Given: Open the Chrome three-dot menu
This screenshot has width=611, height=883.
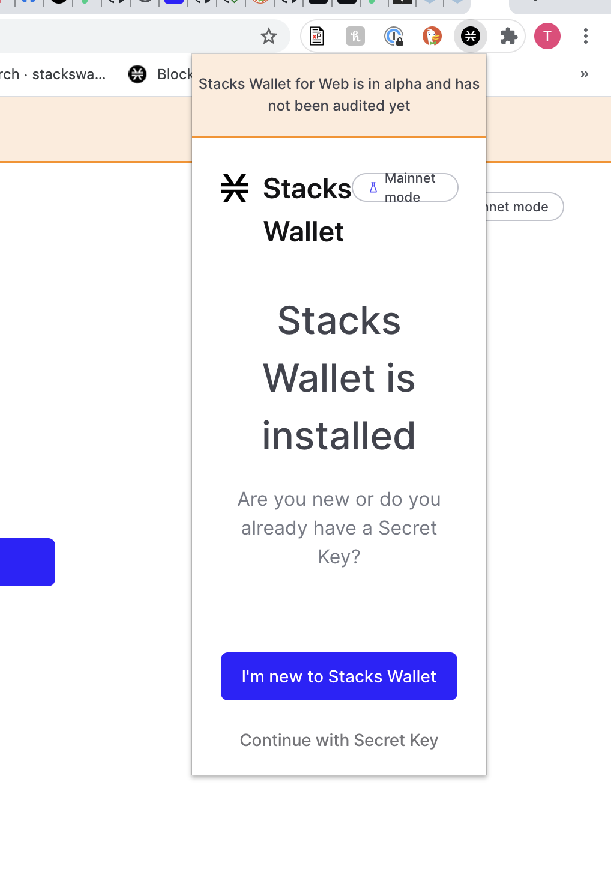Looking at the screenshot, I should point(585,36).
